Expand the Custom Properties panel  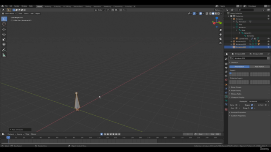(238, 116)
